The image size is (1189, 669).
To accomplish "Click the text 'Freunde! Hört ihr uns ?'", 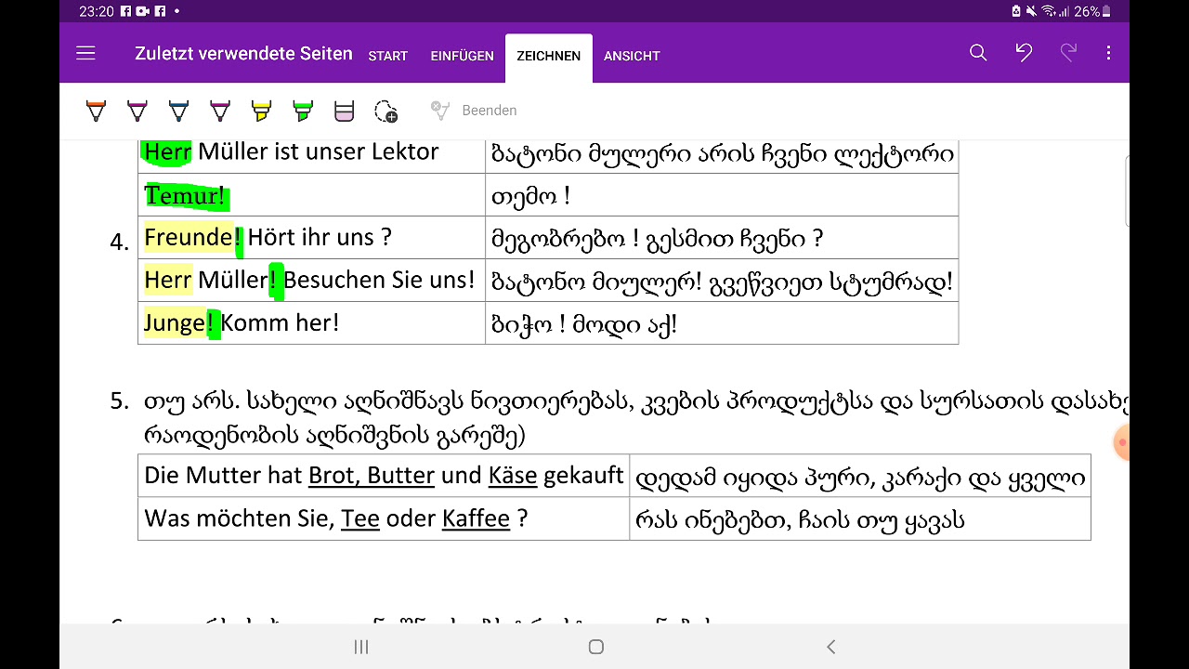I will click(268, 237).
